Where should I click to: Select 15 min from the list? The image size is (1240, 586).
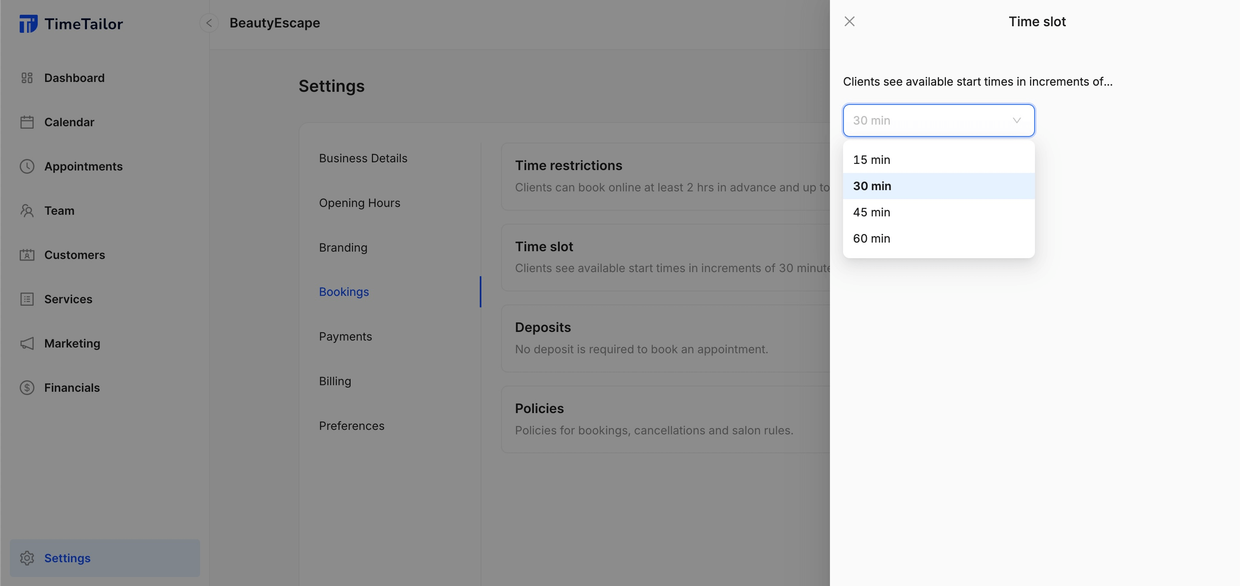[871, 159]
